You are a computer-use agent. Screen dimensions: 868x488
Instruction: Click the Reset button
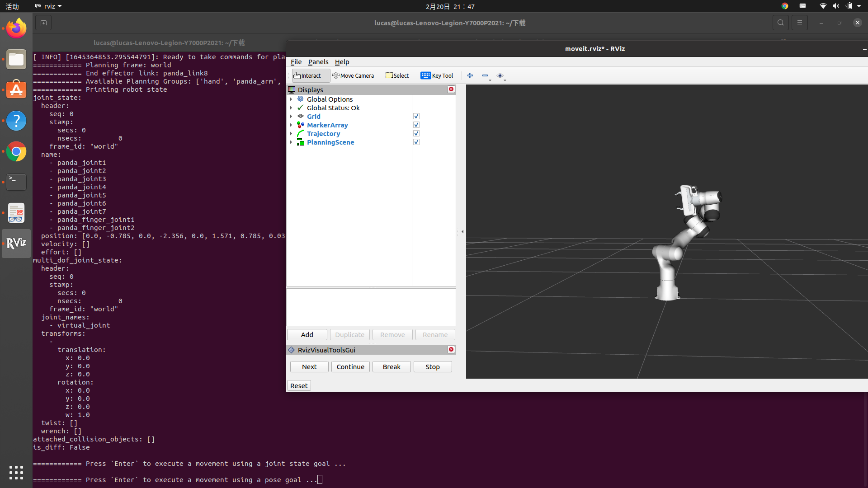point(298,385)
